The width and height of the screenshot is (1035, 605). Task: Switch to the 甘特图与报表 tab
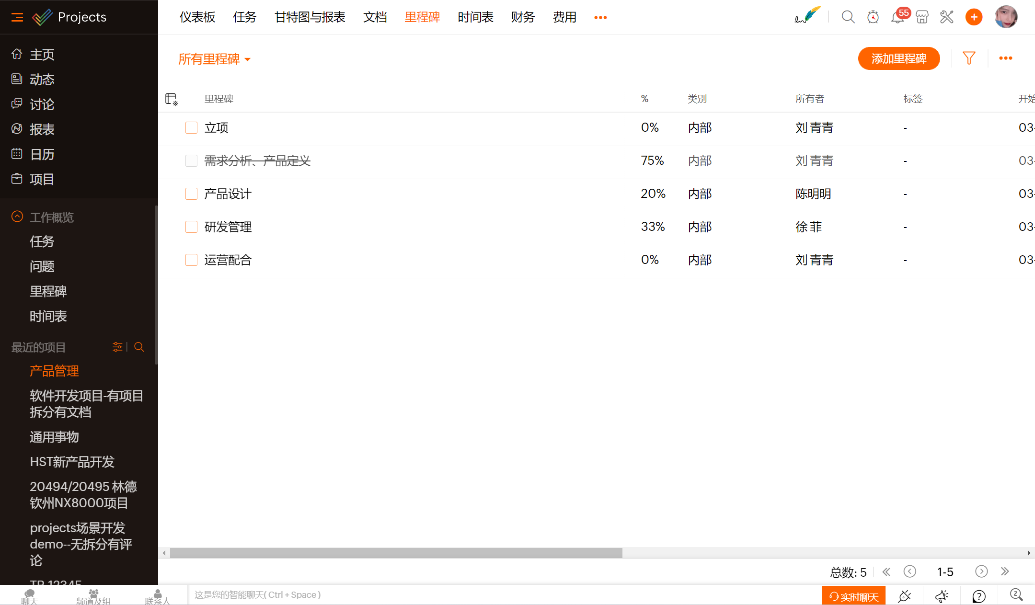(x=310, y=17)
